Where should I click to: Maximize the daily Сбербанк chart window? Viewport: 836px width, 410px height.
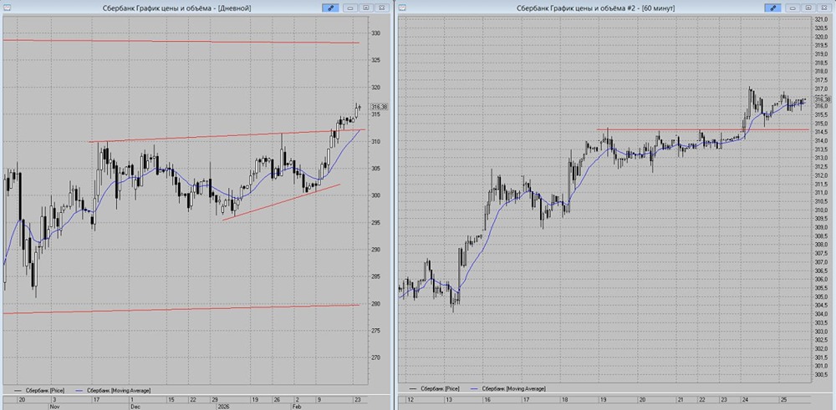pos(366,8)
